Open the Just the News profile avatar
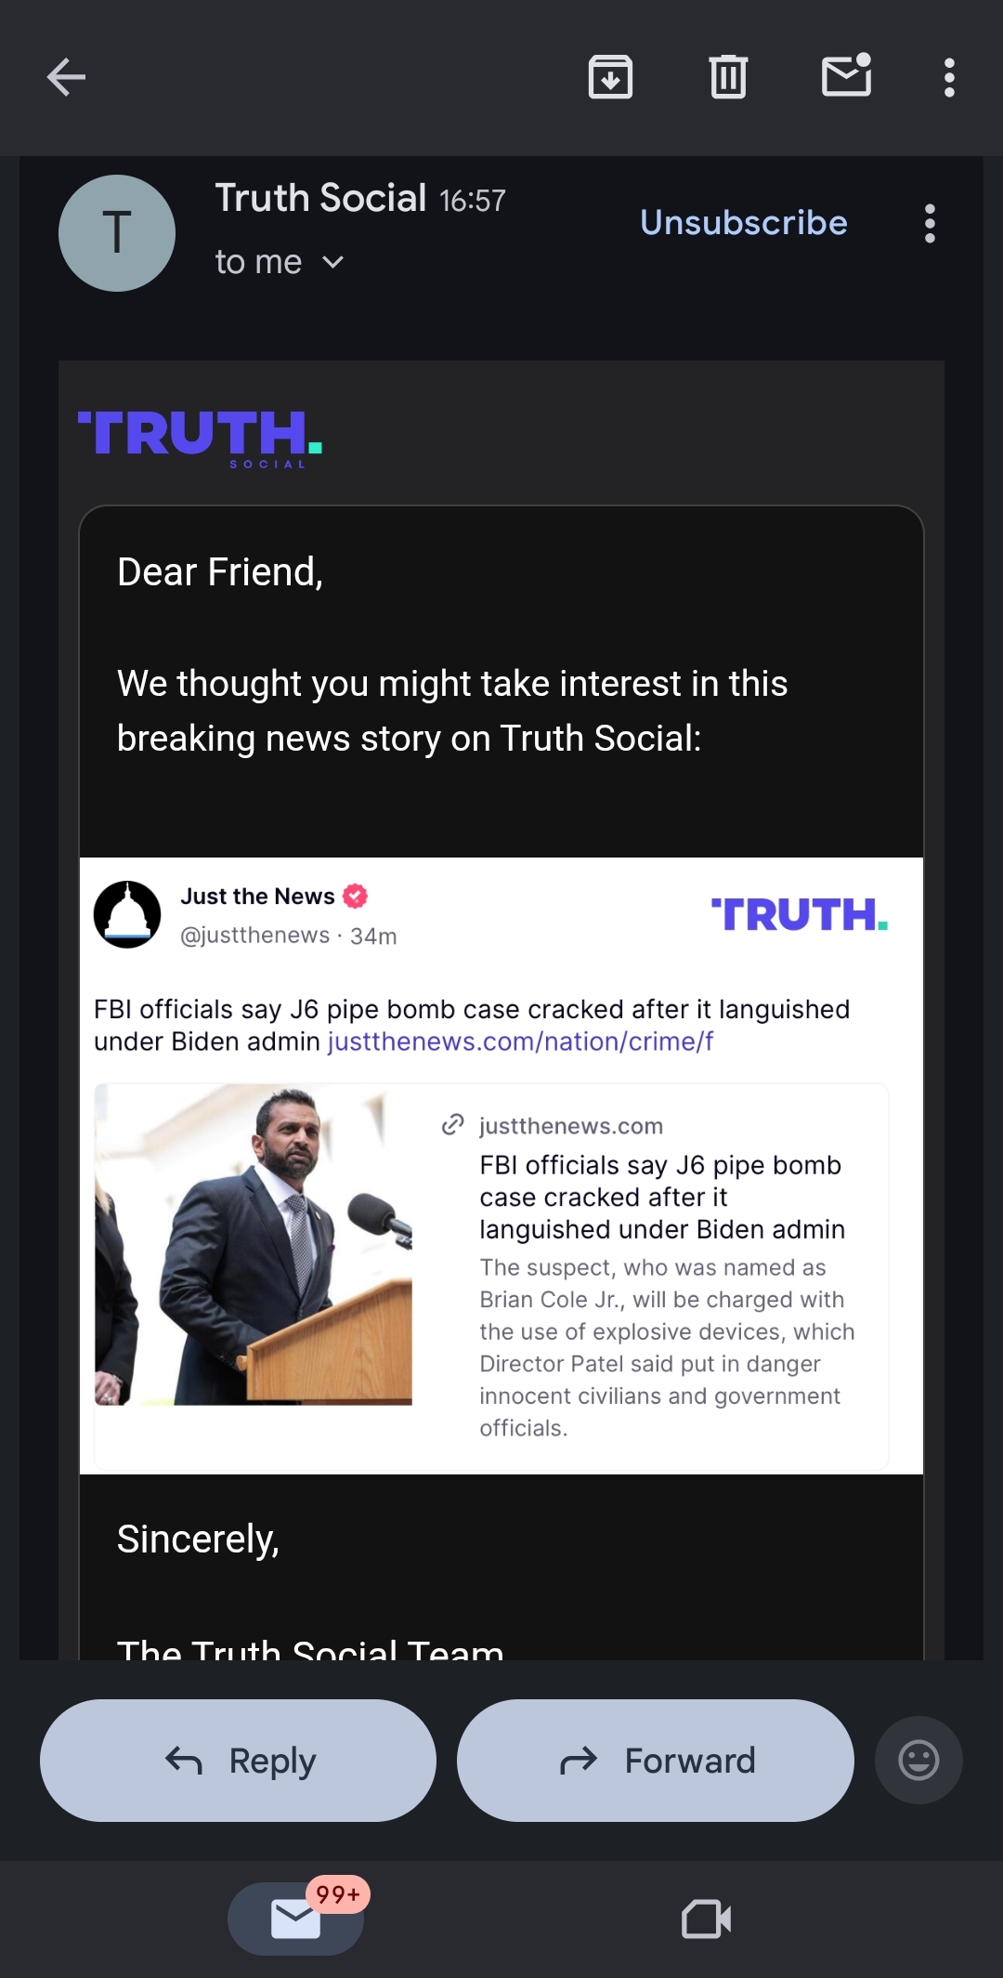This screenshot has height=1978, width=1003. coord(127,914)
